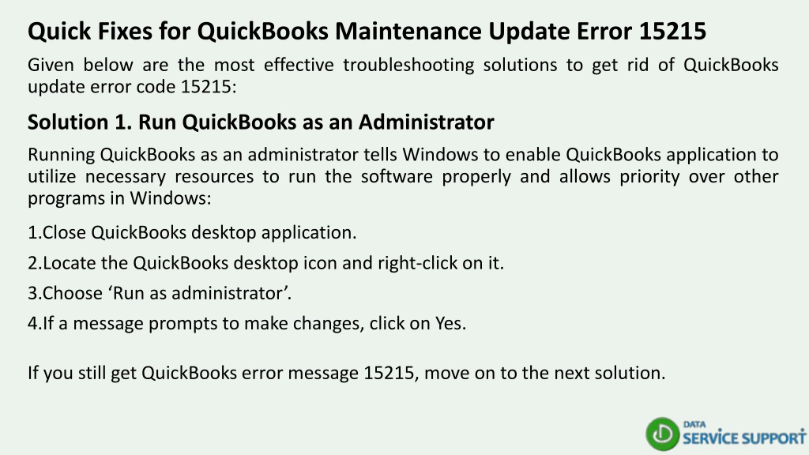
Task: Select step 2 about locating the QuickBooks desktop icon
Action: 265,263
